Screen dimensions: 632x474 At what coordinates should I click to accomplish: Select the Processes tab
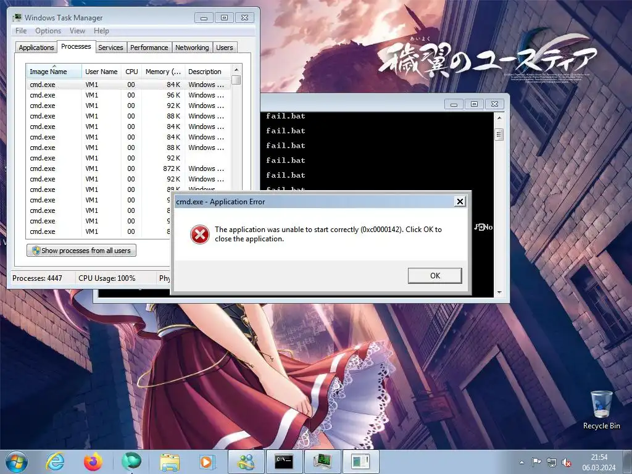(76, 47)
